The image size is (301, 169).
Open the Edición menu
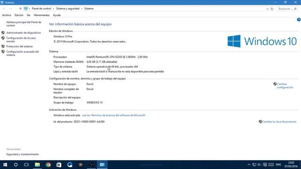[x=19, y=15]
